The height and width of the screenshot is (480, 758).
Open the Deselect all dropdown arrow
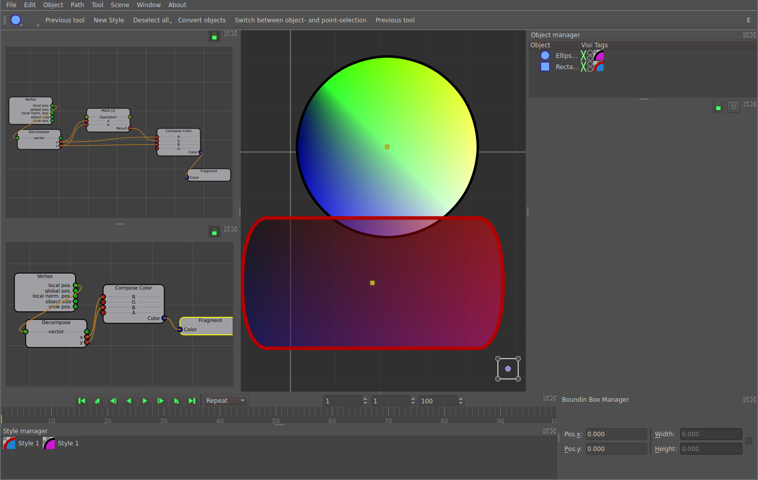(171, 22)
